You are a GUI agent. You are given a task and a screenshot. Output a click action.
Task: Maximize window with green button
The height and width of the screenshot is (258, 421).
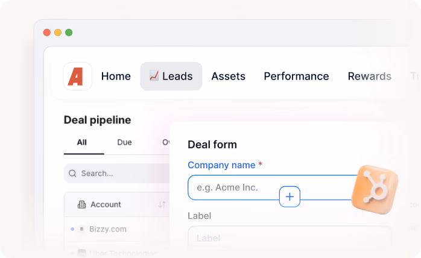tap(69, 33)
